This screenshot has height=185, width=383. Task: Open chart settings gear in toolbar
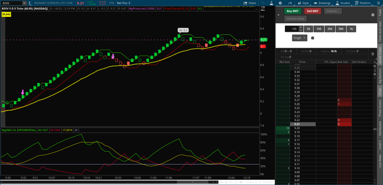click(280, 3)
